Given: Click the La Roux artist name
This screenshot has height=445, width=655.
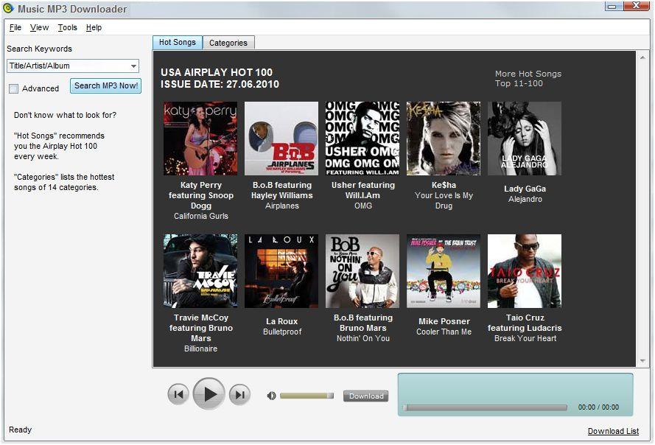Looking at the screenshot, I should tap(282, 321).
